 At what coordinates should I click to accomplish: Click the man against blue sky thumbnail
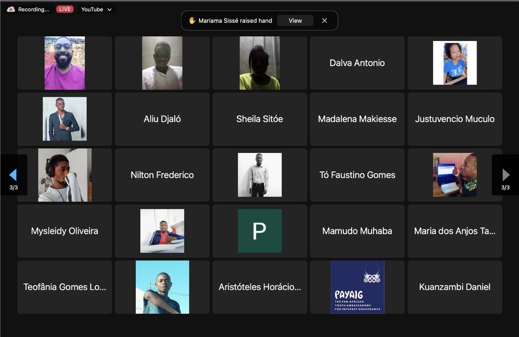click(x=162, y=287)
